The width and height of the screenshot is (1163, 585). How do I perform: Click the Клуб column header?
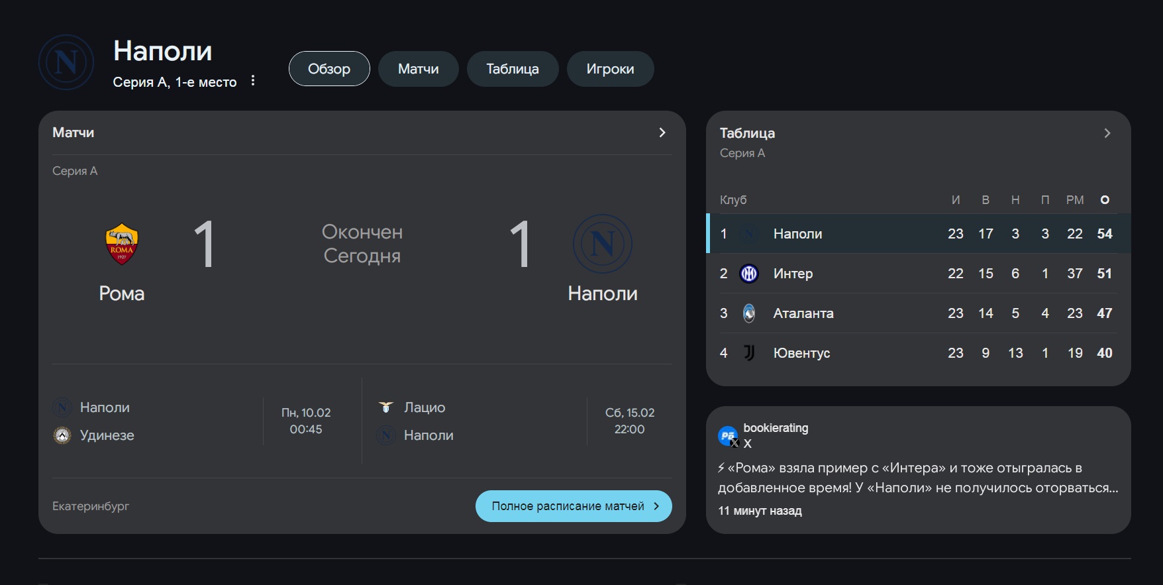733,200
